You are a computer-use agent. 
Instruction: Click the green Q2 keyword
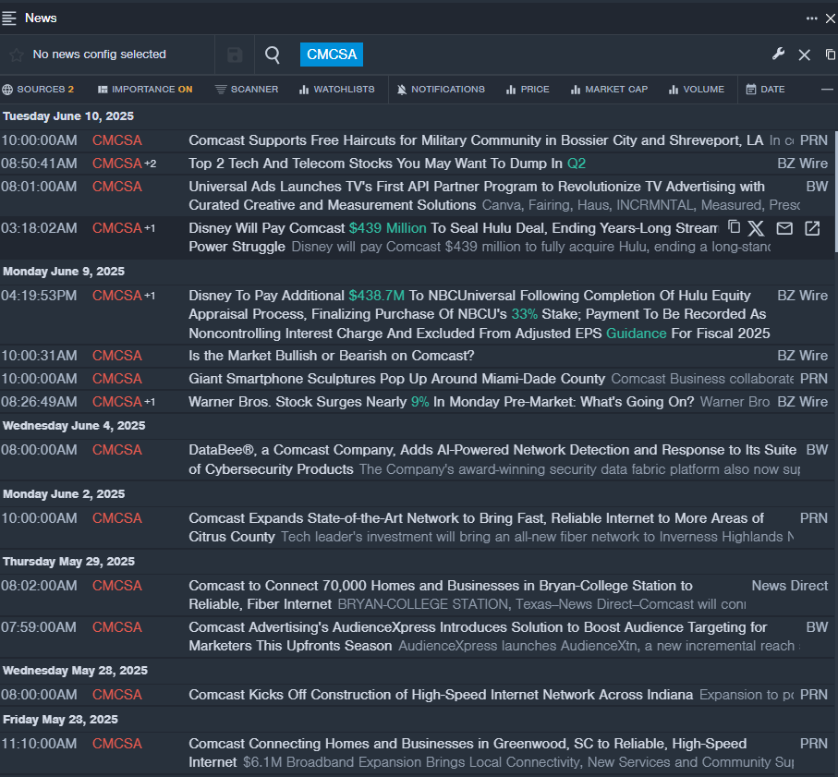pos(577,164)
